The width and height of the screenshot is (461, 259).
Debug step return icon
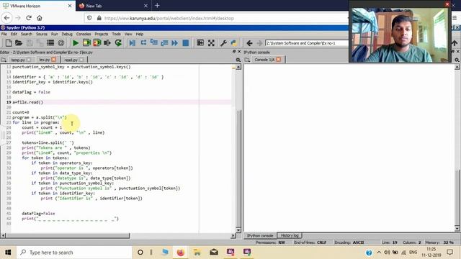164,43
